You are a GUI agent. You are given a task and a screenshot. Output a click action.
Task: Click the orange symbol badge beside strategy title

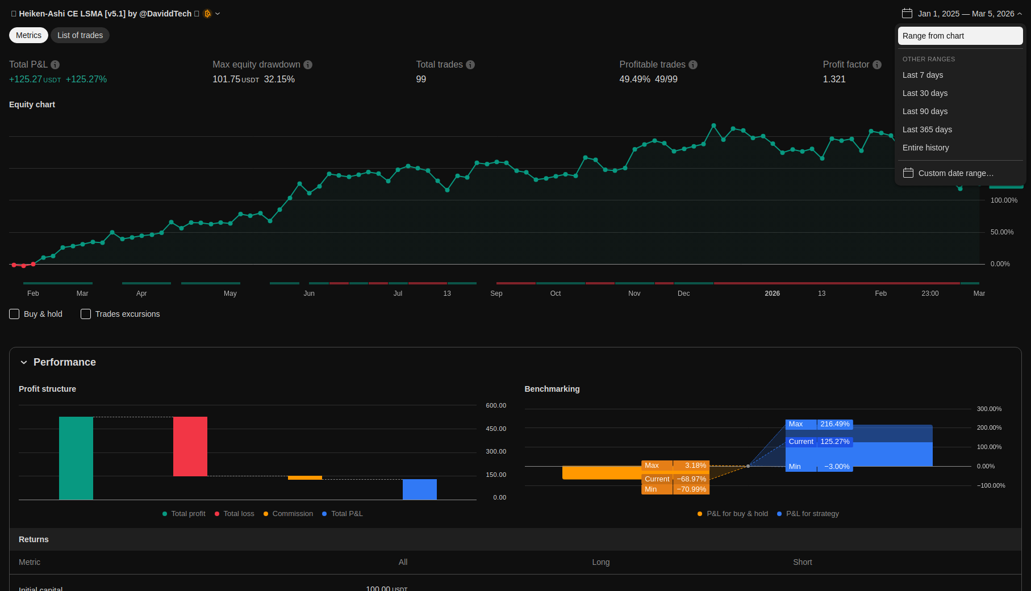click(207, 14)
